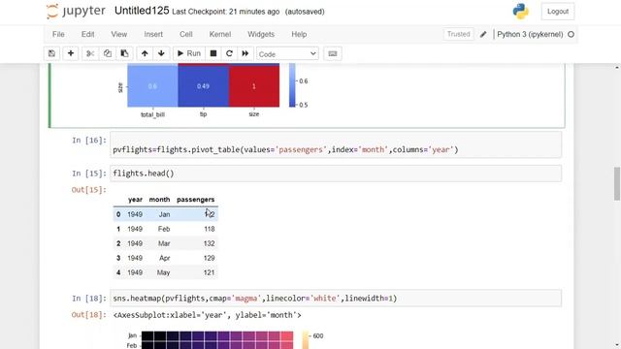The width and height of the screenshot is (621, 349).
Task: Open the Insert menu
Action: click(153, 35)
